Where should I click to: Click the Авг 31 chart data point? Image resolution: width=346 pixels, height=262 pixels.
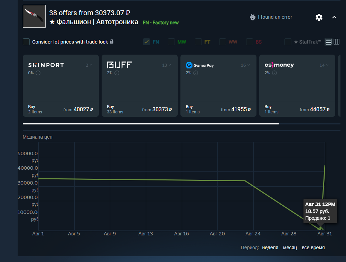click(x=321, y=229)
